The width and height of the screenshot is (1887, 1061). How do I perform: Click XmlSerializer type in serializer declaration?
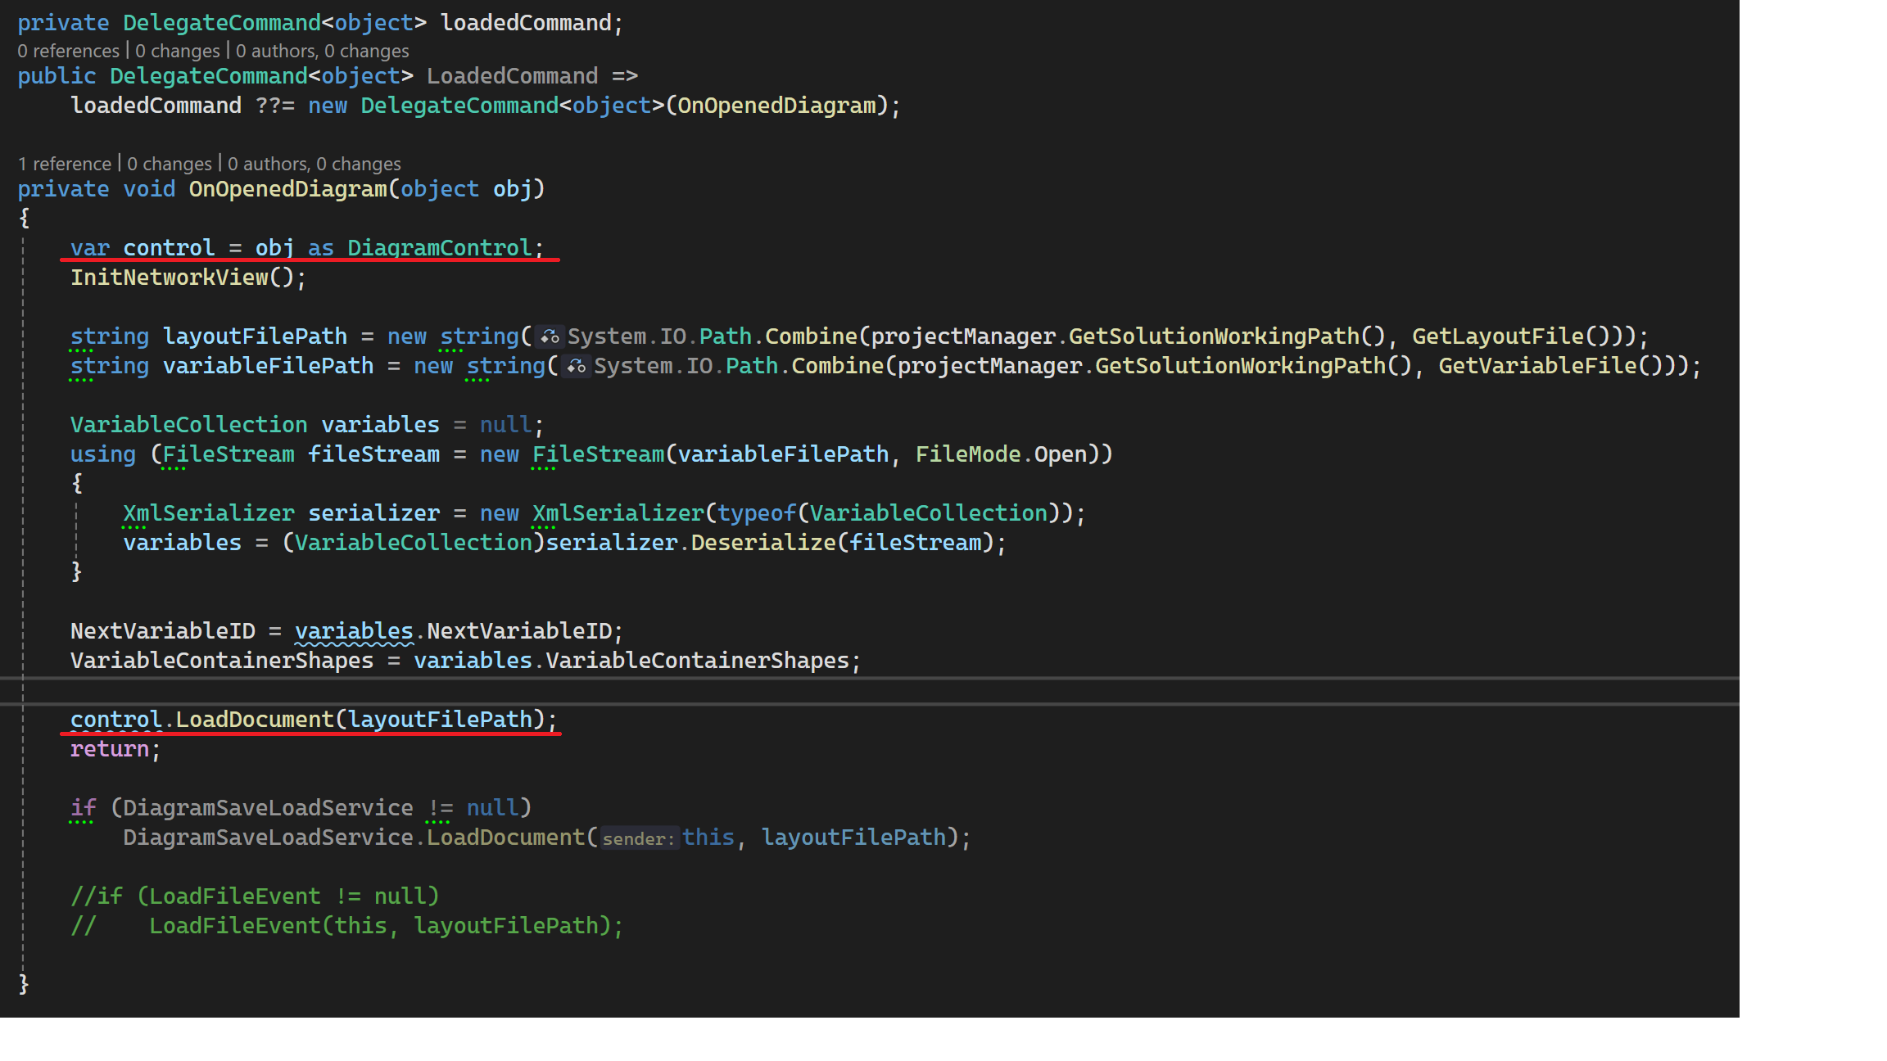point(208,513)
